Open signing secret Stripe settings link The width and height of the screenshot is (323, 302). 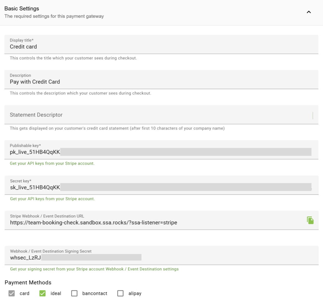coord(94,269)
